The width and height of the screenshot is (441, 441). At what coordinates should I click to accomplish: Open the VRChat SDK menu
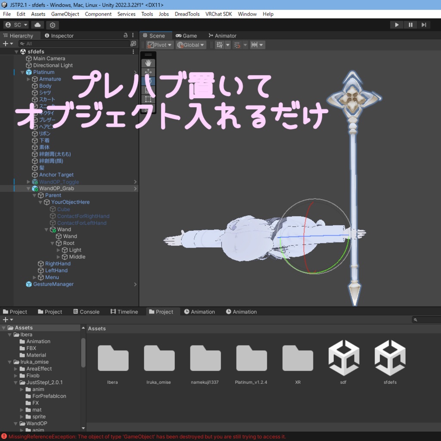pos(218,14)
